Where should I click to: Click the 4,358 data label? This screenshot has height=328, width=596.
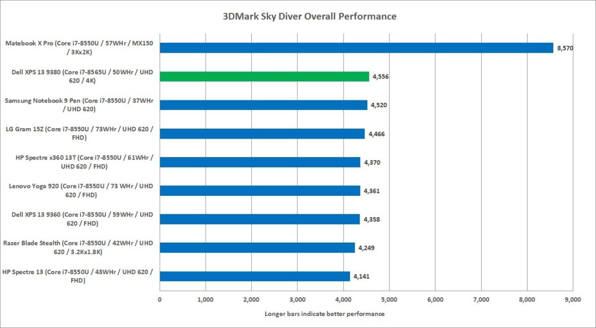(x=372, y=219)
